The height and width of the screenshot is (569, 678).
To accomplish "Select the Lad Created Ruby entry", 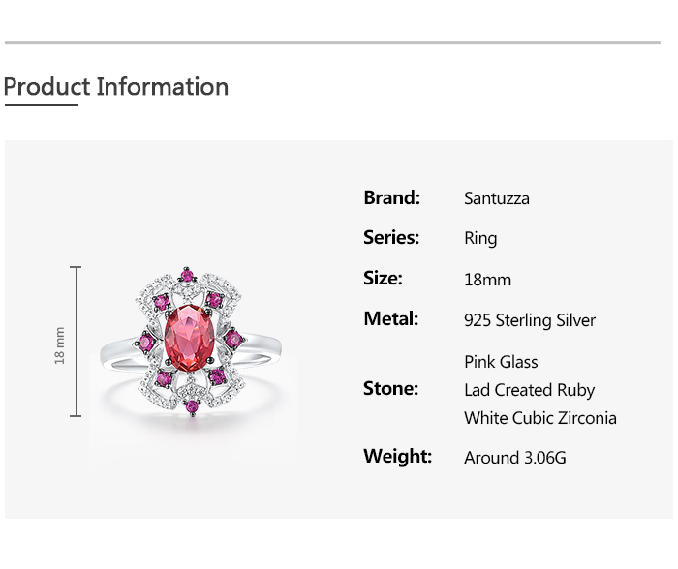I will click(529, 390).
